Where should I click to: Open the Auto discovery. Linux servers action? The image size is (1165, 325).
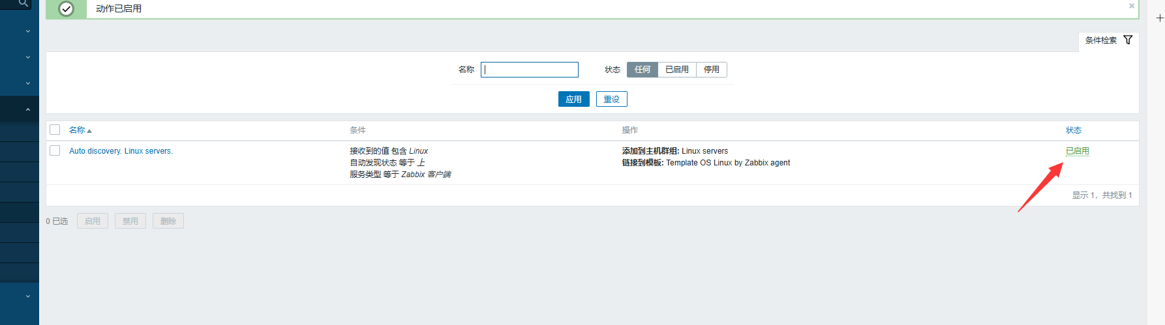pos(121,151)
